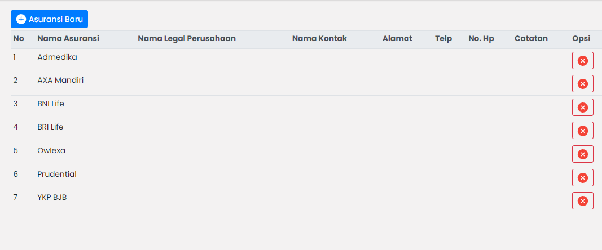The image size is (602, 250).
Task: Delete the YKP BJB entry
Action: 582,201
